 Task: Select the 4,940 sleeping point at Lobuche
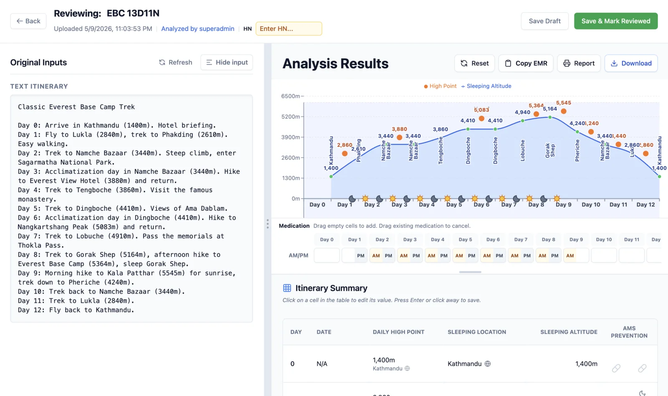[x=522, y=121]
